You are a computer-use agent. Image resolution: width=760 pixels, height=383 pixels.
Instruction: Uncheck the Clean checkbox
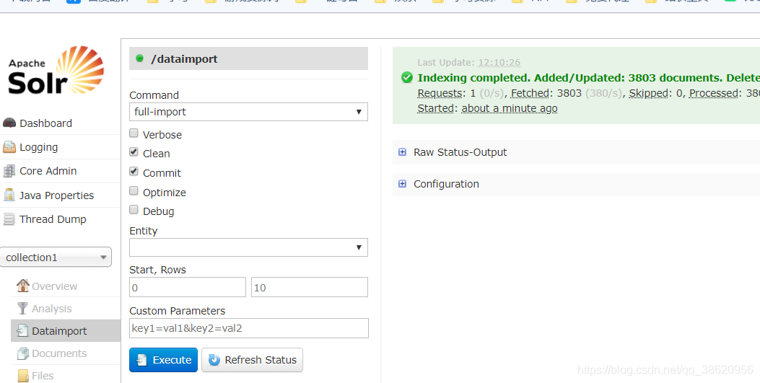click(x=134, y=152)
